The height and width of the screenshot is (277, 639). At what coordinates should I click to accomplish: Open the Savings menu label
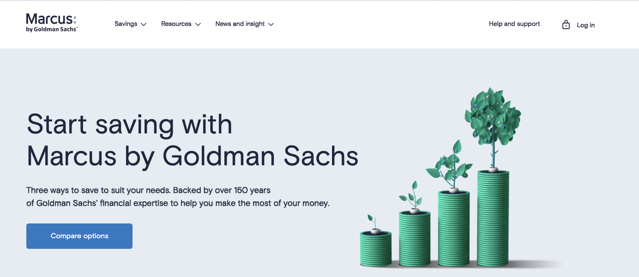pyautogui.click(x=126, y=24)
